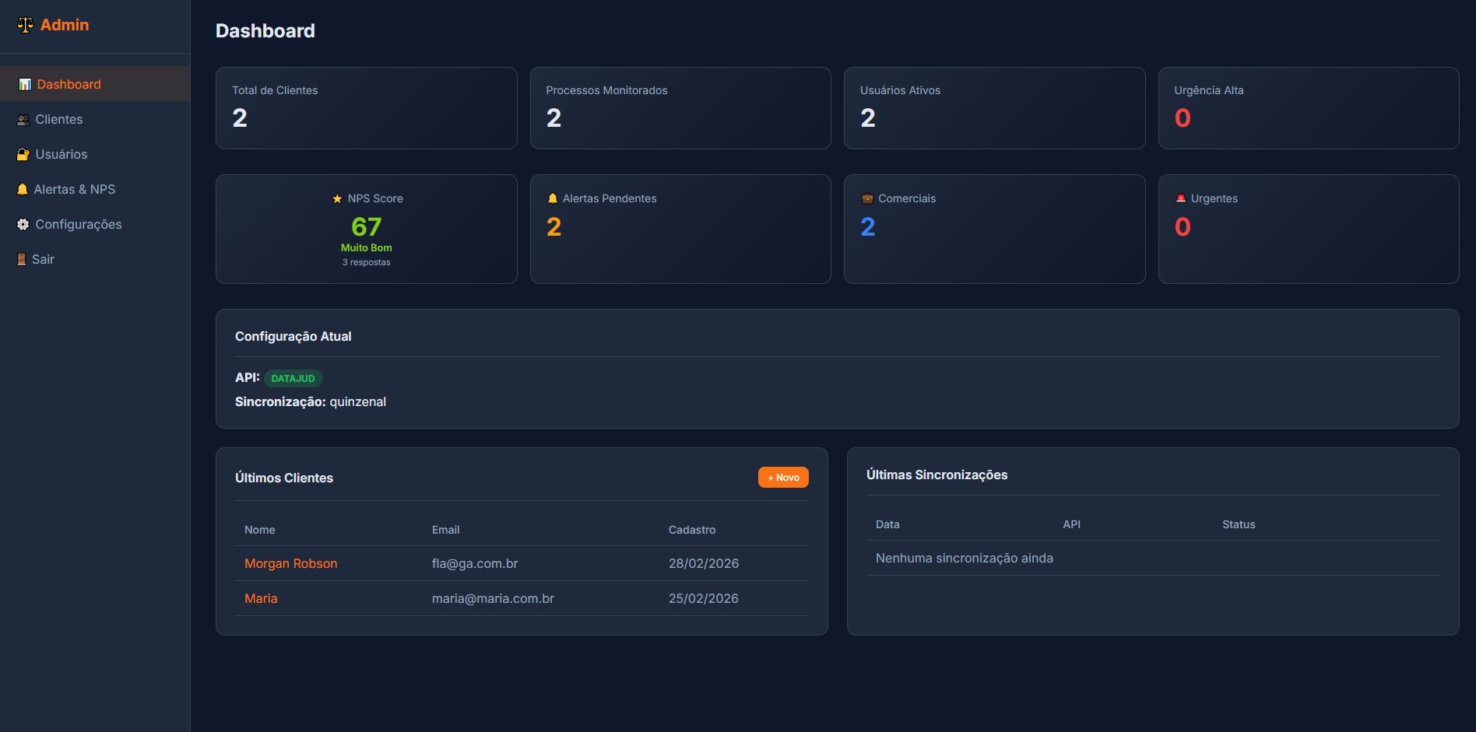Open Maria's client record

click(261, 598)
